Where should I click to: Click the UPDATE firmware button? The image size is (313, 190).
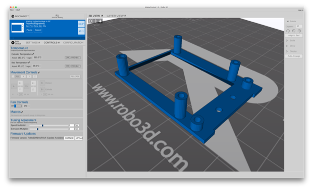79,138
